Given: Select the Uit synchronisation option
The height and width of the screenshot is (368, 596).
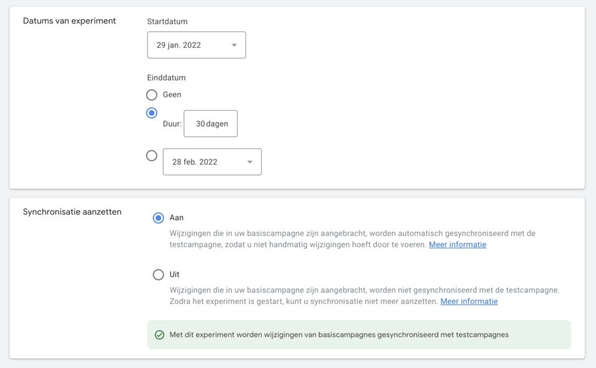Looking at the screenshot, I should 158,274.
